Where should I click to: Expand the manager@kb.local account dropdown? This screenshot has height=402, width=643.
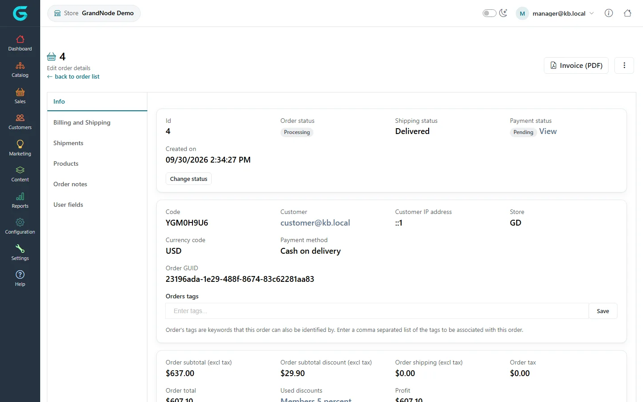coord(555,13)
